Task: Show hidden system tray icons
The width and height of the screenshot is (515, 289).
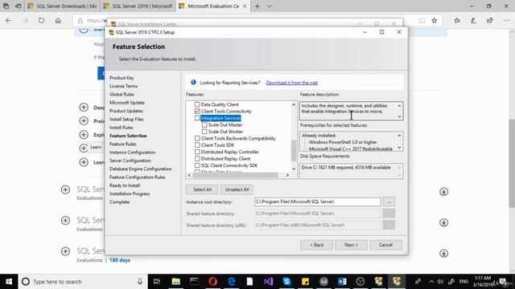Action: point(431,282)
